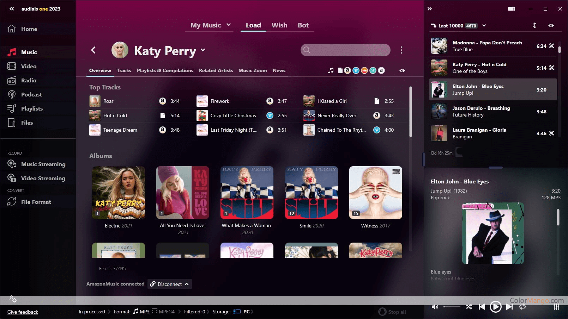Click the shuffle playback icon
This screenshot has width=568, height=319.
(469, 307)
